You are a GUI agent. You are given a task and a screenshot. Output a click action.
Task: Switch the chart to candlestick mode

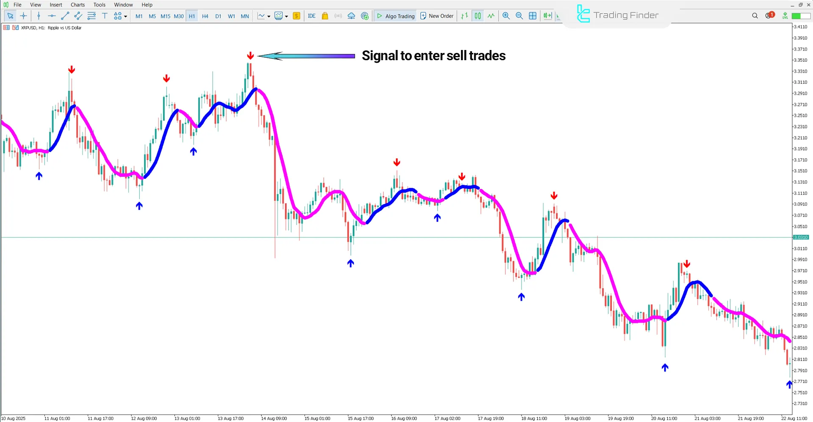click(x=477, y=16)
